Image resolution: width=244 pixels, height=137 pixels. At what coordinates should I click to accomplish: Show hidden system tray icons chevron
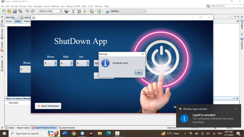click(x=185, y=134)
